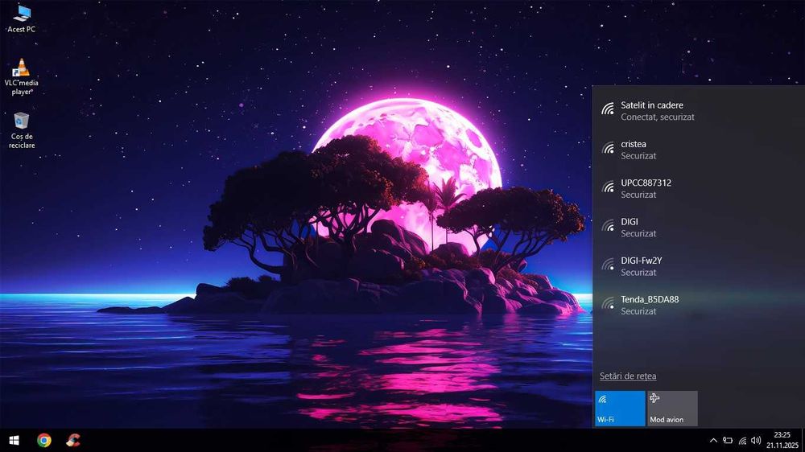Launch CCleaner from the taskbar
Image resolution: width=805 pixels, height=452 pixels.
coord(73,440)
